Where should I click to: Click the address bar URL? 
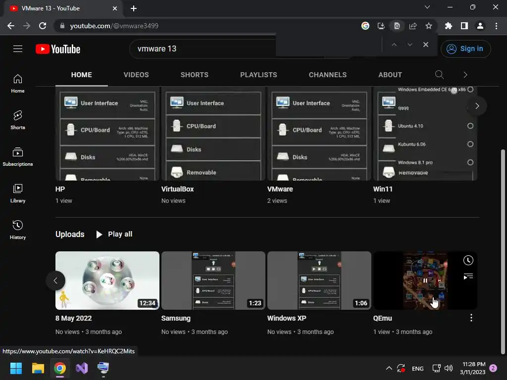(114, 26)
